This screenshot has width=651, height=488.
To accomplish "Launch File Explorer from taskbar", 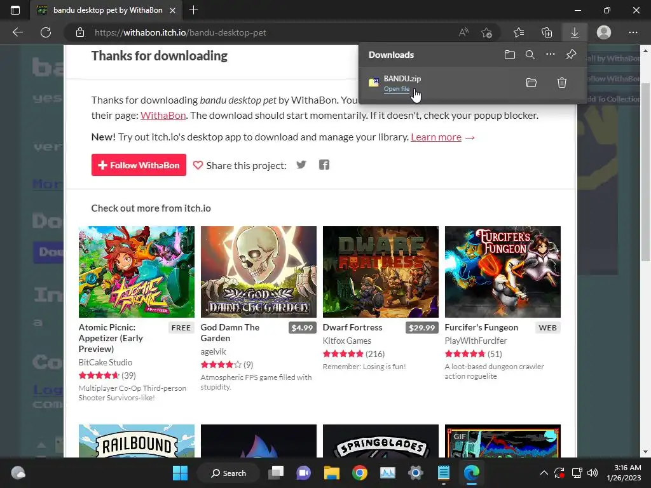I will (332, 473).
